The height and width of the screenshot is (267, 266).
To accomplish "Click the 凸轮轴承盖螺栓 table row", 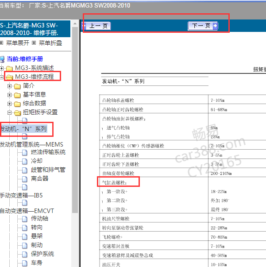I will 183,100.
